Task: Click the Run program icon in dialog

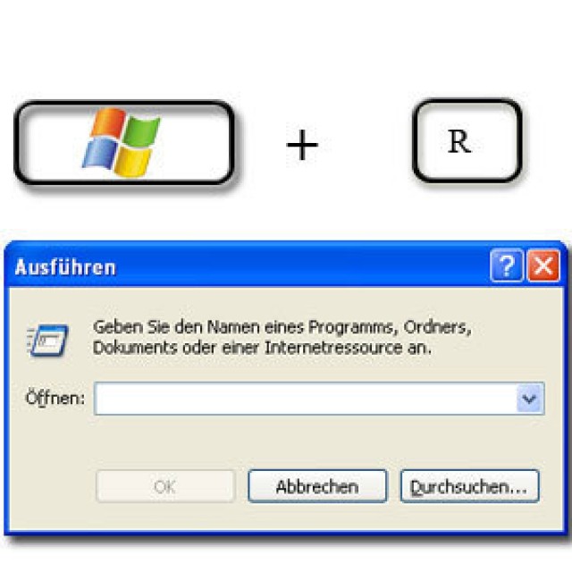Action: click(x=47, y=340)
